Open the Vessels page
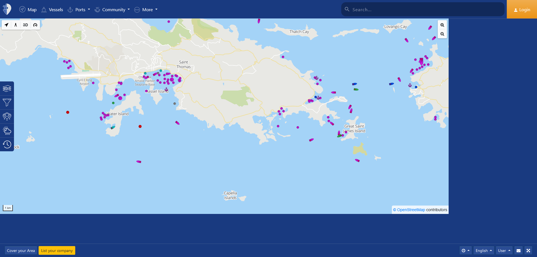This screenshot has width=537, height=257. [x=52, y=10]
